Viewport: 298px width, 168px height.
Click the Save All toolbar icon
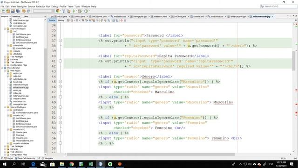(x=18, y=11)
